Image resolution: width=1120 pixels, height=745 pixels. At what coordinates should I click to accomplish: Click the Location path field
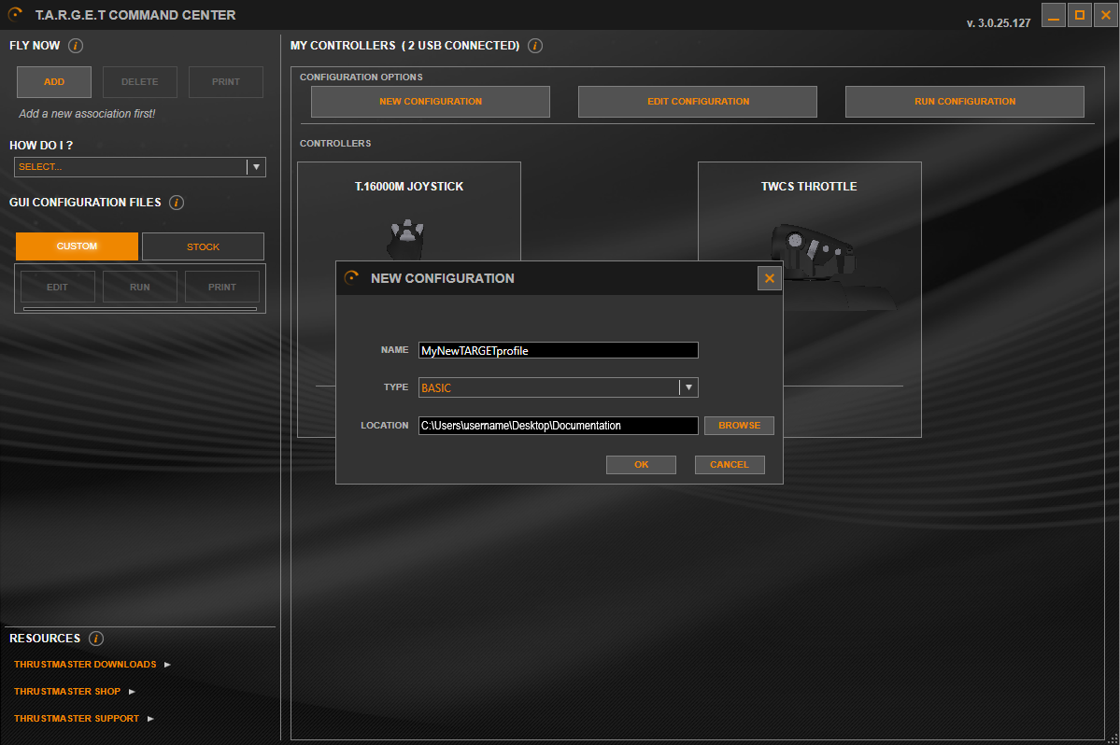[558, 426]
